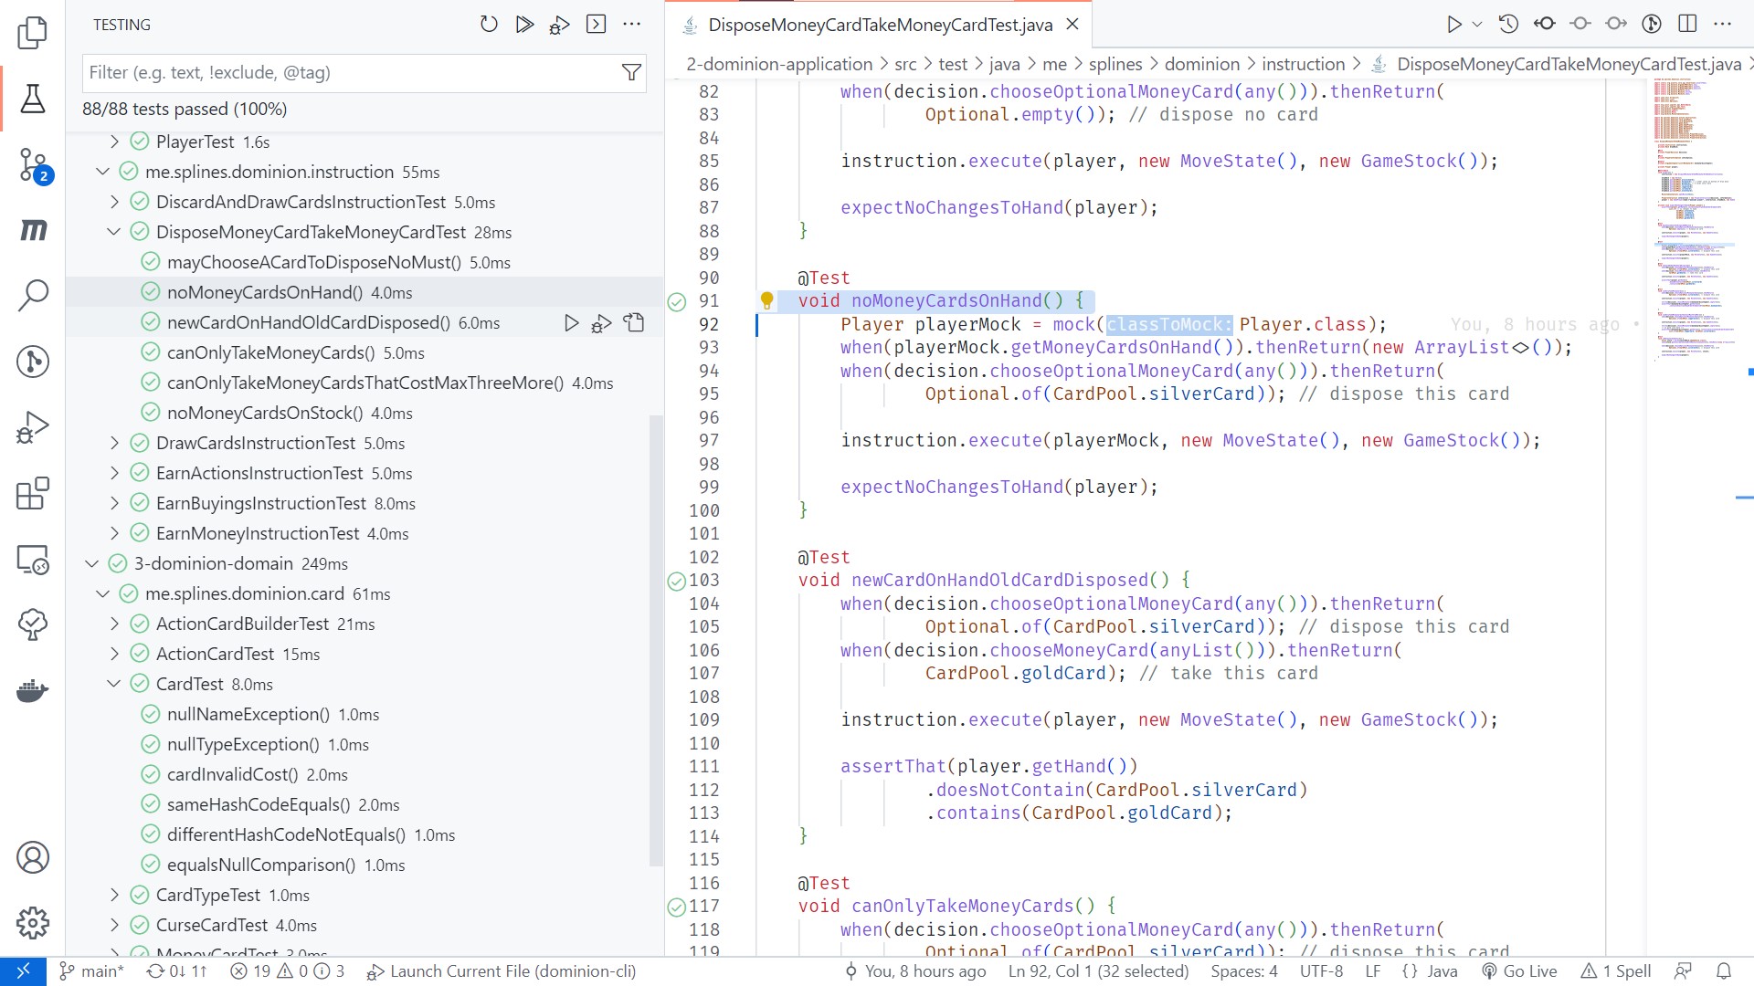Open the Explorer view in the activity bar
The height and width of the screenshot is (986, 1754).
tap(33, 33)
